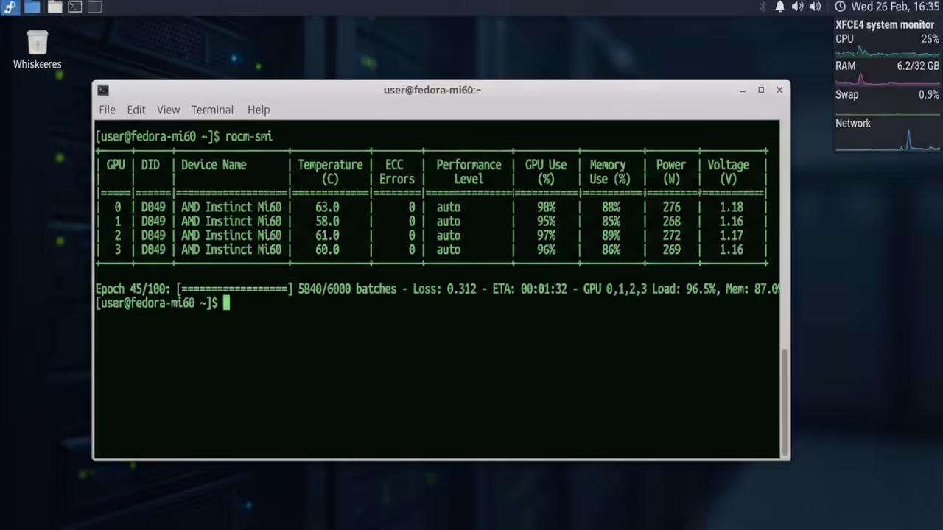Launch the terminal emulator from the panel
Viewport: 943px width, 530px height.
coord(75,7)
